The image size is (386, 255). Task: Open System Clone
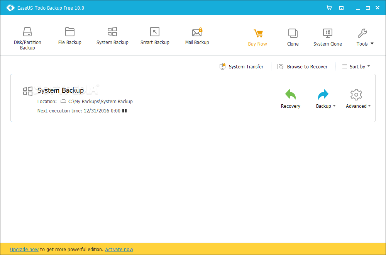coord(327,37)
